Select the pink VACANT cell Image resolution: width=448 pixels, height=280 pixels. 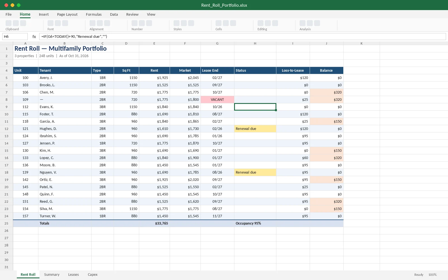(217, 100)
